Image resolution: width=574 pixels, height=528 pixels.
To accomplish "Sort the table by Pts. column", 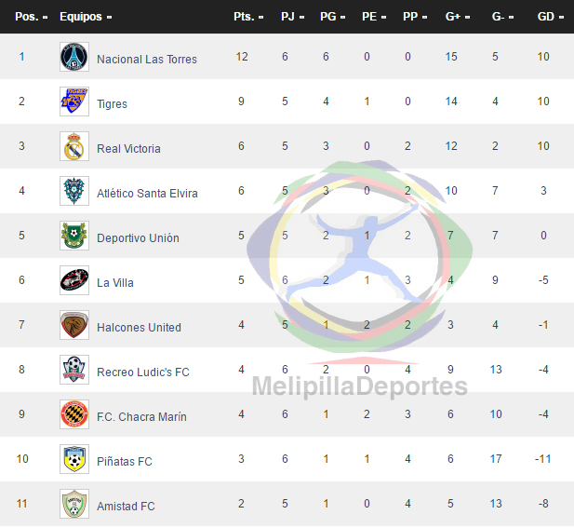I will [x=248, y=17].
